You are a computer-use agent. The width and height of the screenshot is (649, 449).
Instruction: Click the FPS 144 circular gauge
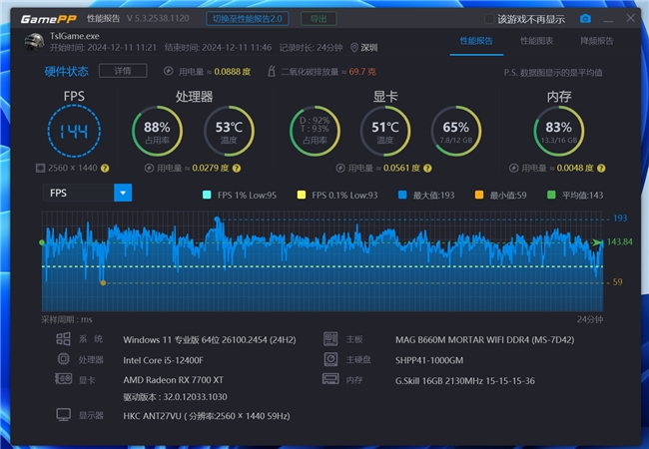coord(74,131)
